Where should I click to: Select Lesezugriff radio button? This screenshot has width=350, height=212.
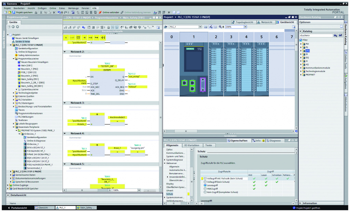205,185
